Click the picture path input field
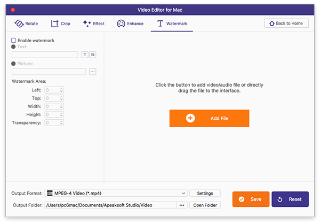Image resolution: width=320 pixels, height=224 pixels. 49,72
